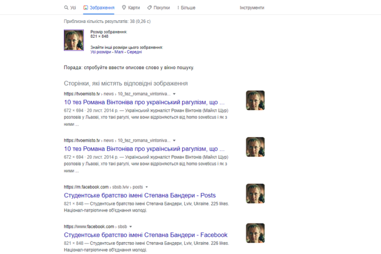Viewport: 381px width, 254px height.
Task: Click the price tag icon beside Покупки
Action: tap(149, 8)
